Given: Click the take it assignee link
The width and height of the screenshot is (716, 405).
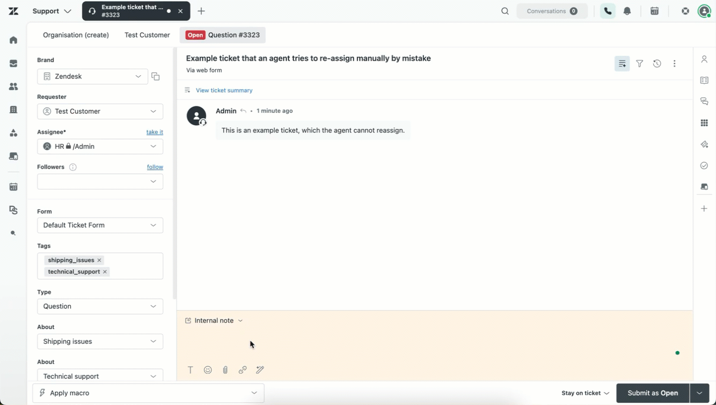Looking at the screenshot, I should tap(155, 132).
